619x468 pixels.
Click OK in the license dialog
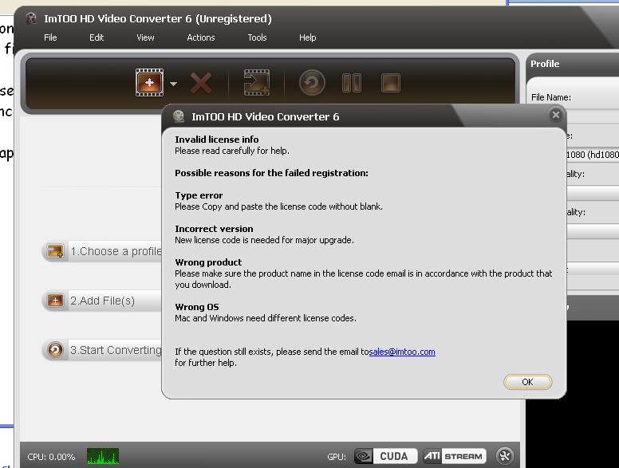[x=527, y=382]
